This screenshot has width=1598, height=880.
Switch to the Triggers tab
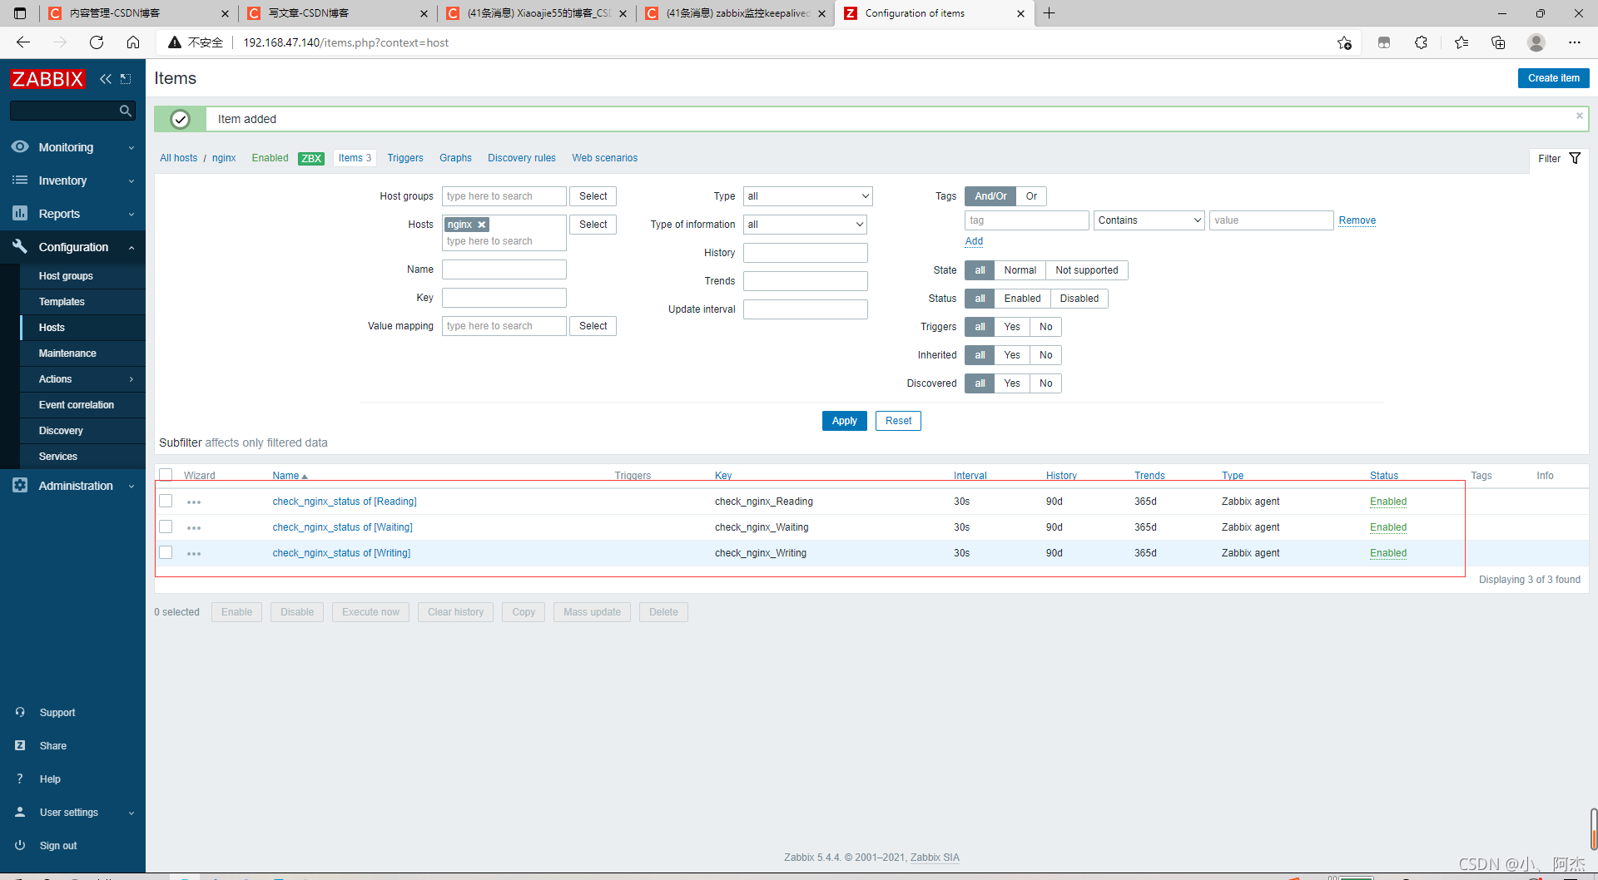405,158
